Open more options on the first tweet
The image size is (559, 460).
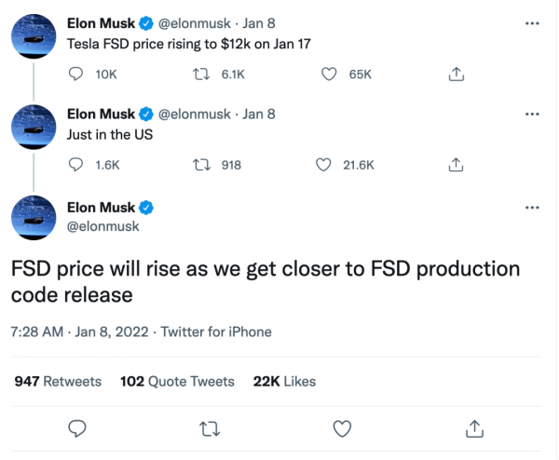click(532, 22)
